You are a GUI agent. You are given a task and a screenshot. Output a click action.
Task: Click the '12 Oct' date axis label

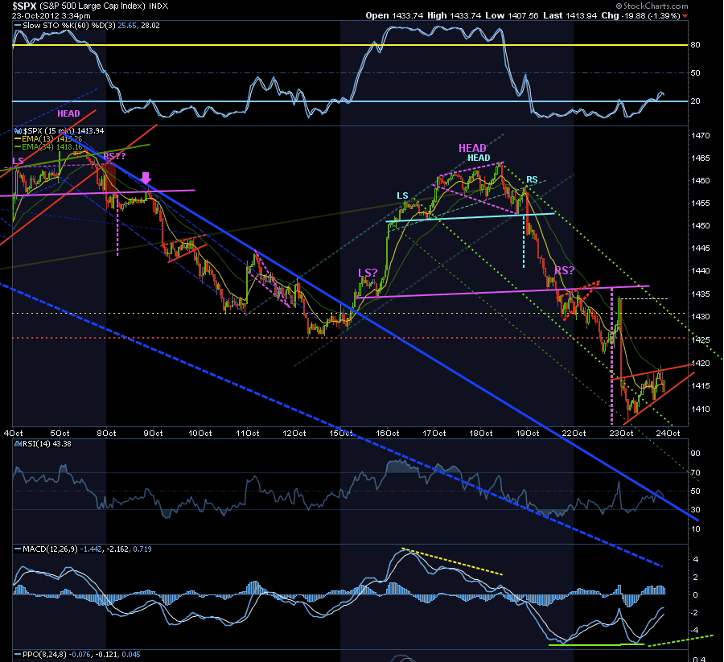(x=294, y=433)
